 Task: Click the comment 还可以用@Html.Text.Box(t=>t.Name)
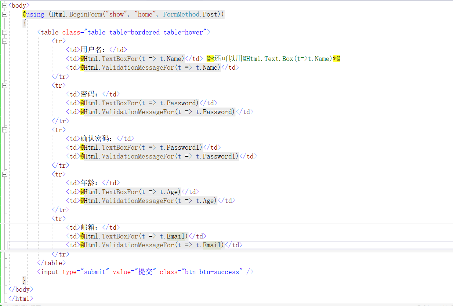click(x=273, y=59)
